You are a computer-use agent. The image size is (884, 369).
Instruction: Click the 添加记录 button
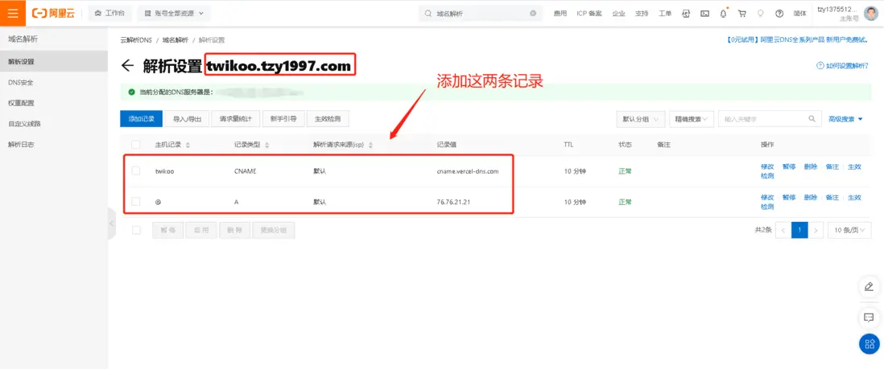(x=142, y=119)
